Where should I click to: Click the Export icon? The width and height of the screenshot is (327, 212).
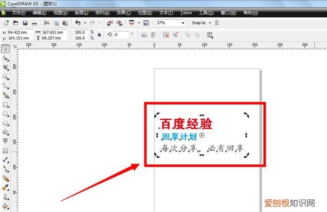(120, 23)
